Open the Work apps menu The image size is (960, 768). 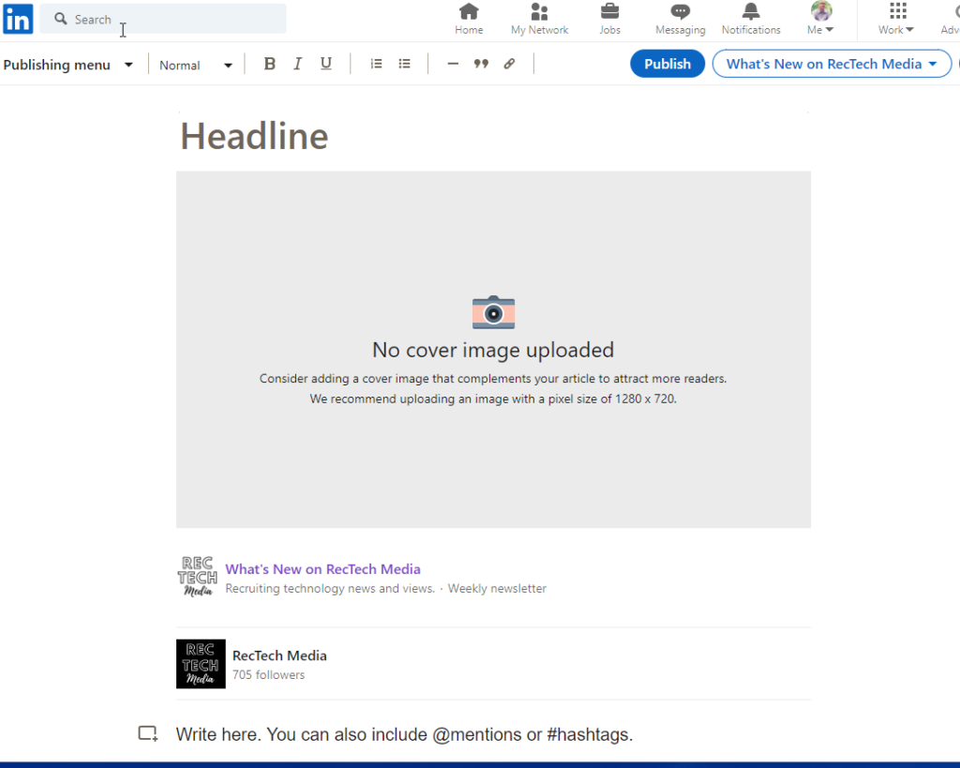pos(896,19)
